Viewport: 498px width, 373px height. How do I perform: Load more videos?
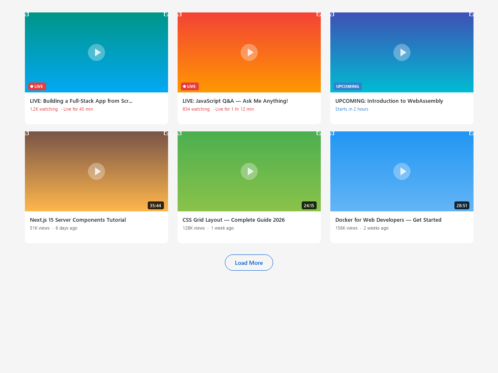point(249,263)
